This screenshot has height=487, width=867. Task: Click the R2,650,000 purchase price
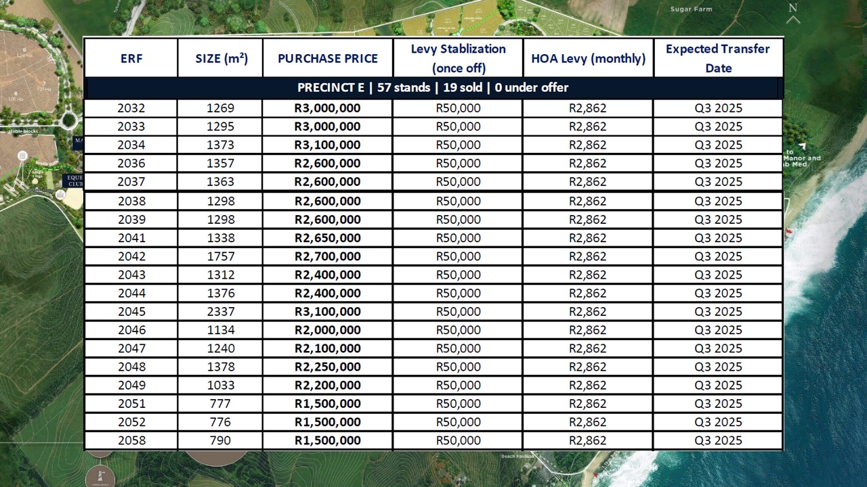tap(328, 237)
